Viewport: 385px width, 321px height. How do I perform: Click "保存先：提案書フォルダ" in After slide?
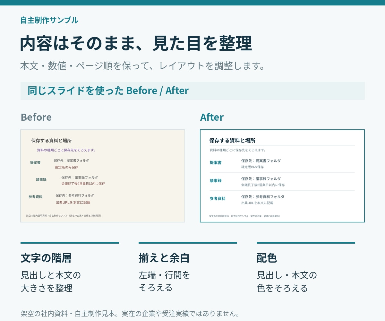[x=261, y=161]
